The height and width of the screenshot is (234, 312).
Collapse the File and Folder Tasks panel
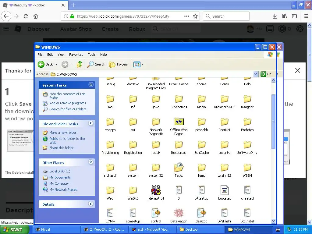(x=91, y=123)
